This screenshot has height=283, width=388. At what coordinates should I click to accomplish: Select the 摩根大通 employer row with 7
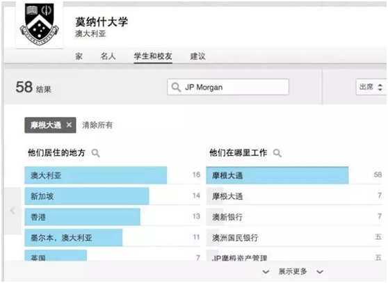click(293, 196)
